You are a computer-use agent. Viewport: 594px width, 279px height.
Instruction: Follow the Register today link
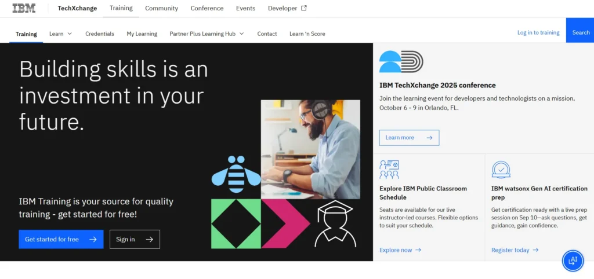(x=515, y=250)
